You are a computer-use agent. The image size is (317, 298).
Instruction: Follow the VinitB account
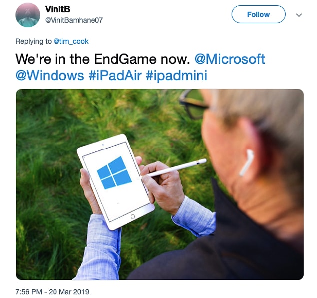[258, 14]
